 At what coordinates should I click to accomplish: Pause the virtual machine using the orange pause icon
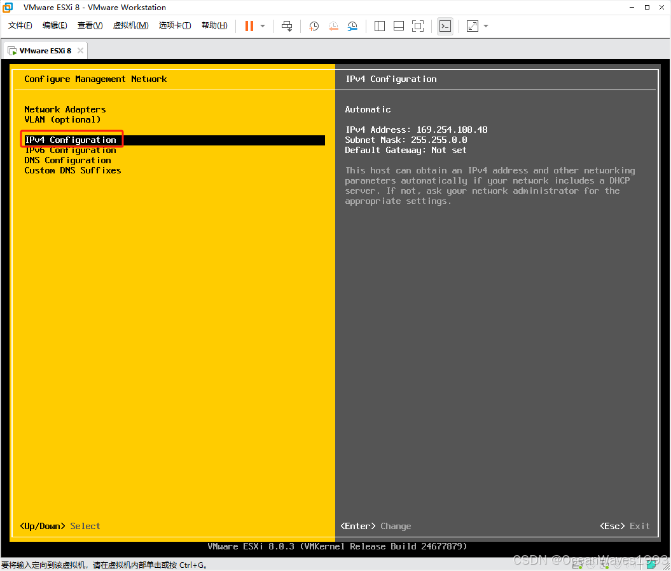click(249, 26)
